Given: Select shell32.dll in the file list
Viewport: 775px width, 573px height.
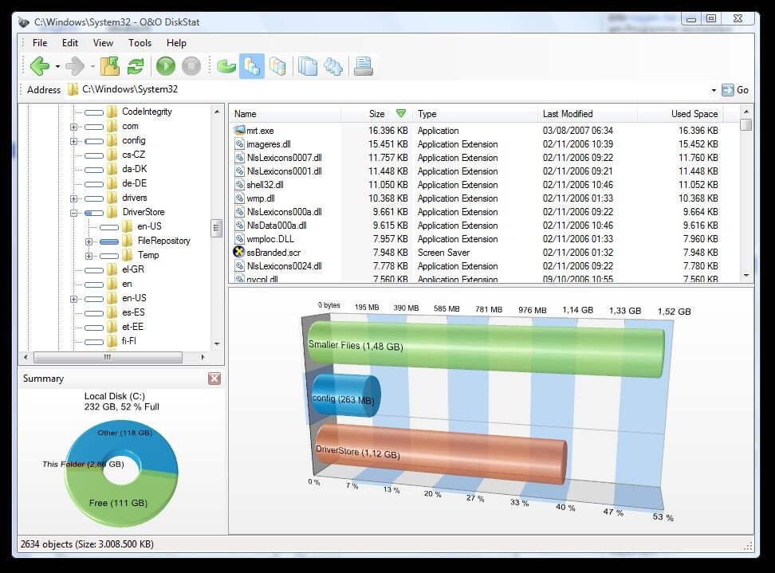Looking at the screenshot, I should coord(265,184).
